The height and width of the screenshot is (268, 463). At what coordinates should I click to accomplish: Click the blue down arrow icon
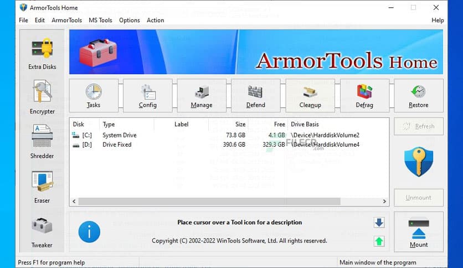pos(379,223)
